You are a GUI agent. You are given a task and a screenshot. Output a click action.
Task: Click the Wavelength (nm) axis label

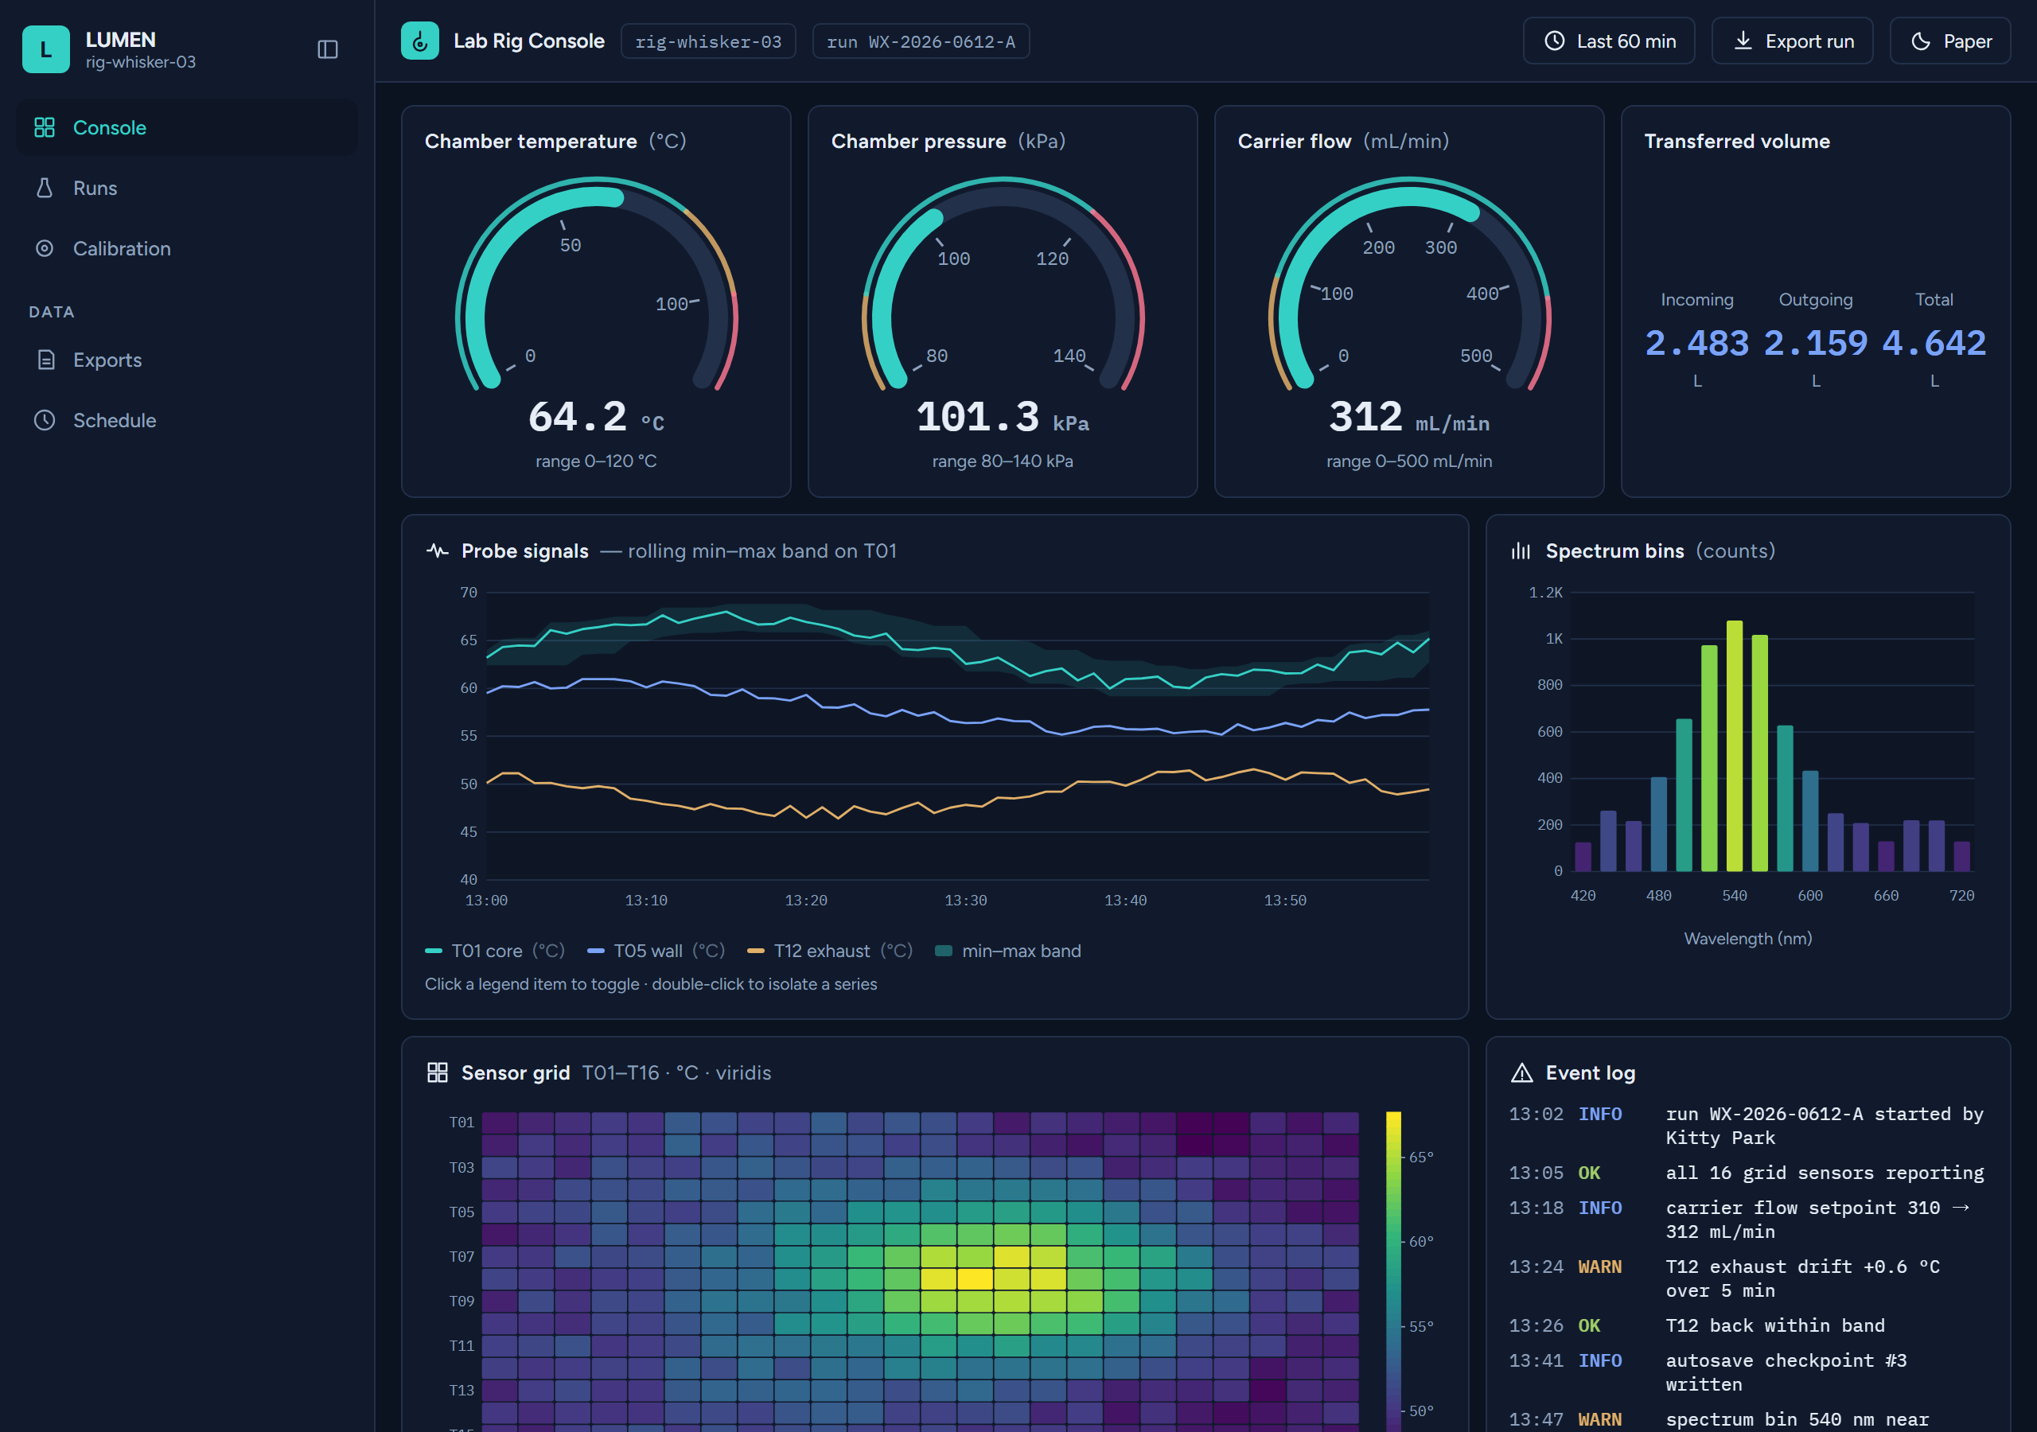coord(1748,939)
